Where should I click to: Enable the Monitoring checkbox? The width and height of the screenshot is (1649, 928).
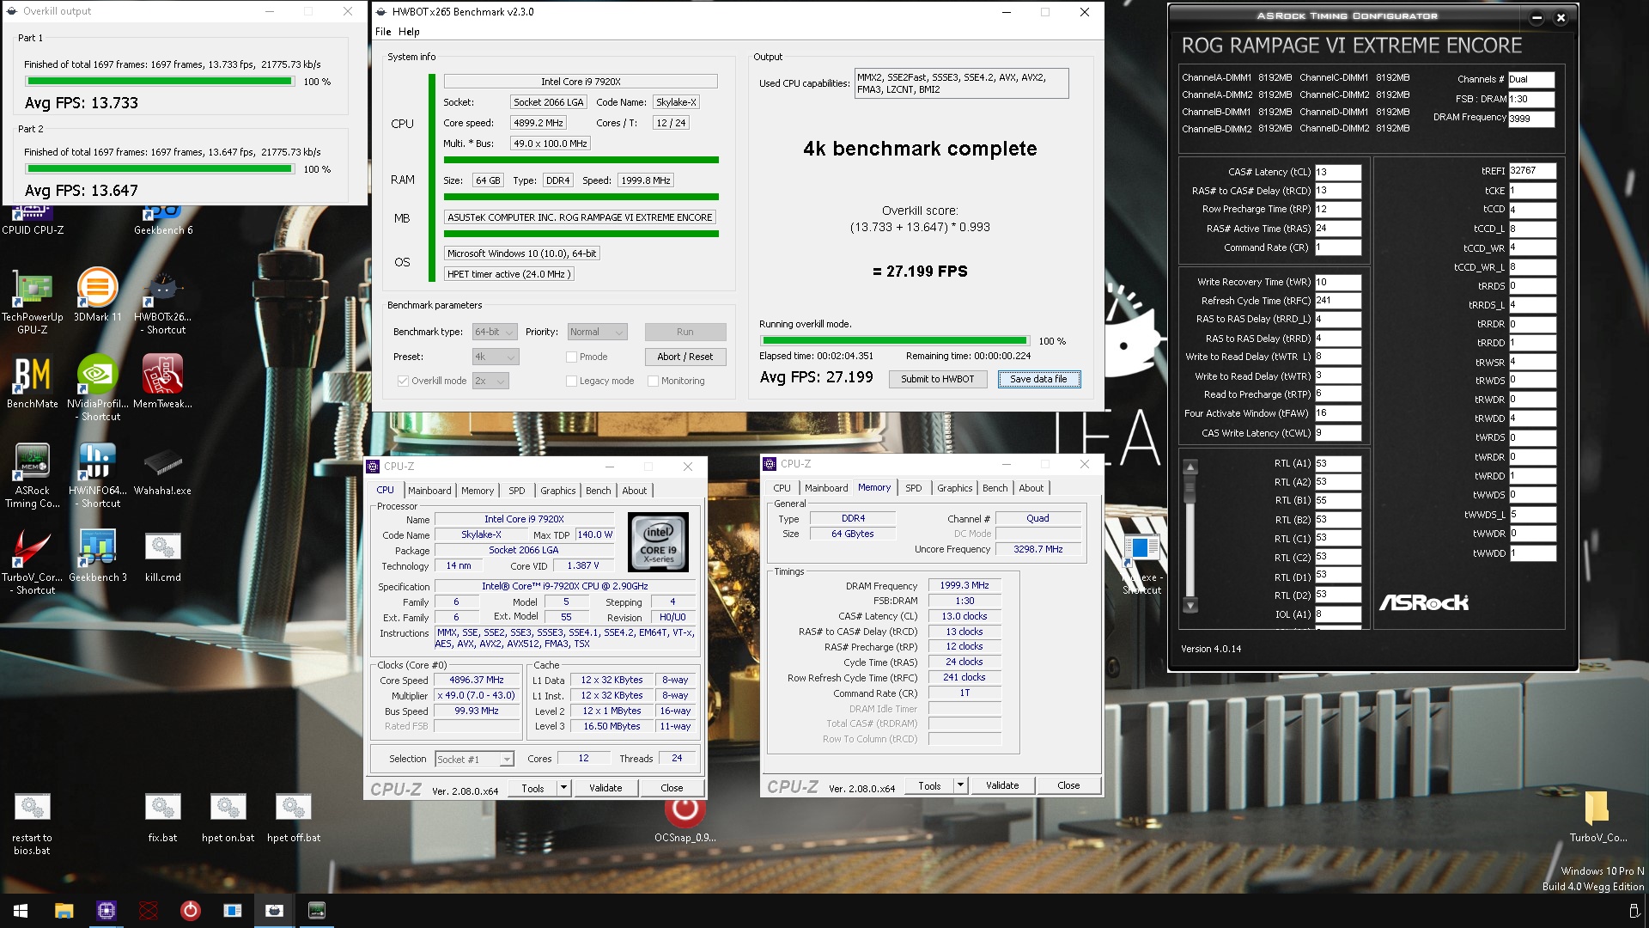[653, 381]
